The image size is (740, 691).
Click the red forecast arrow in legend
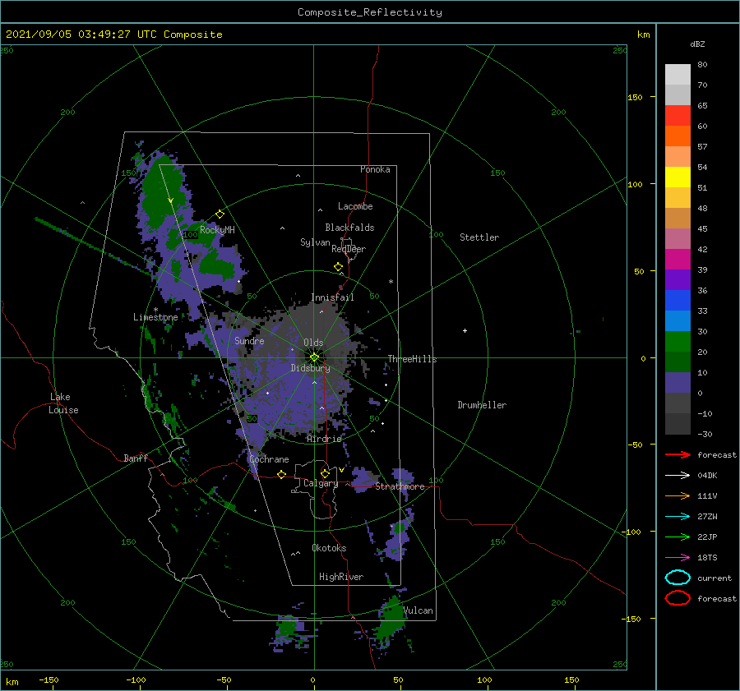click(x=678, y=454)
